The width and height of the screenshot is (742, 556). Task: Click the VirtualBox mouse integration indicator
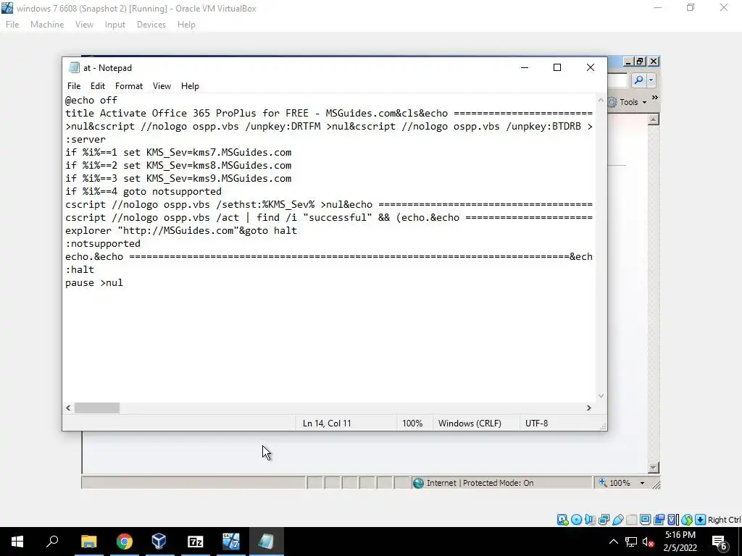point(687,520)
